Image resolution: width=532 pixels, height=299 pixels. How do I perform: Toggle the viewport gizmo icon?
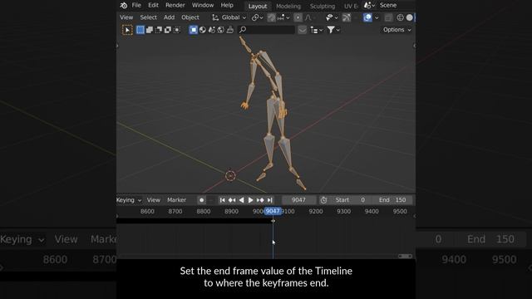point(347,17)
